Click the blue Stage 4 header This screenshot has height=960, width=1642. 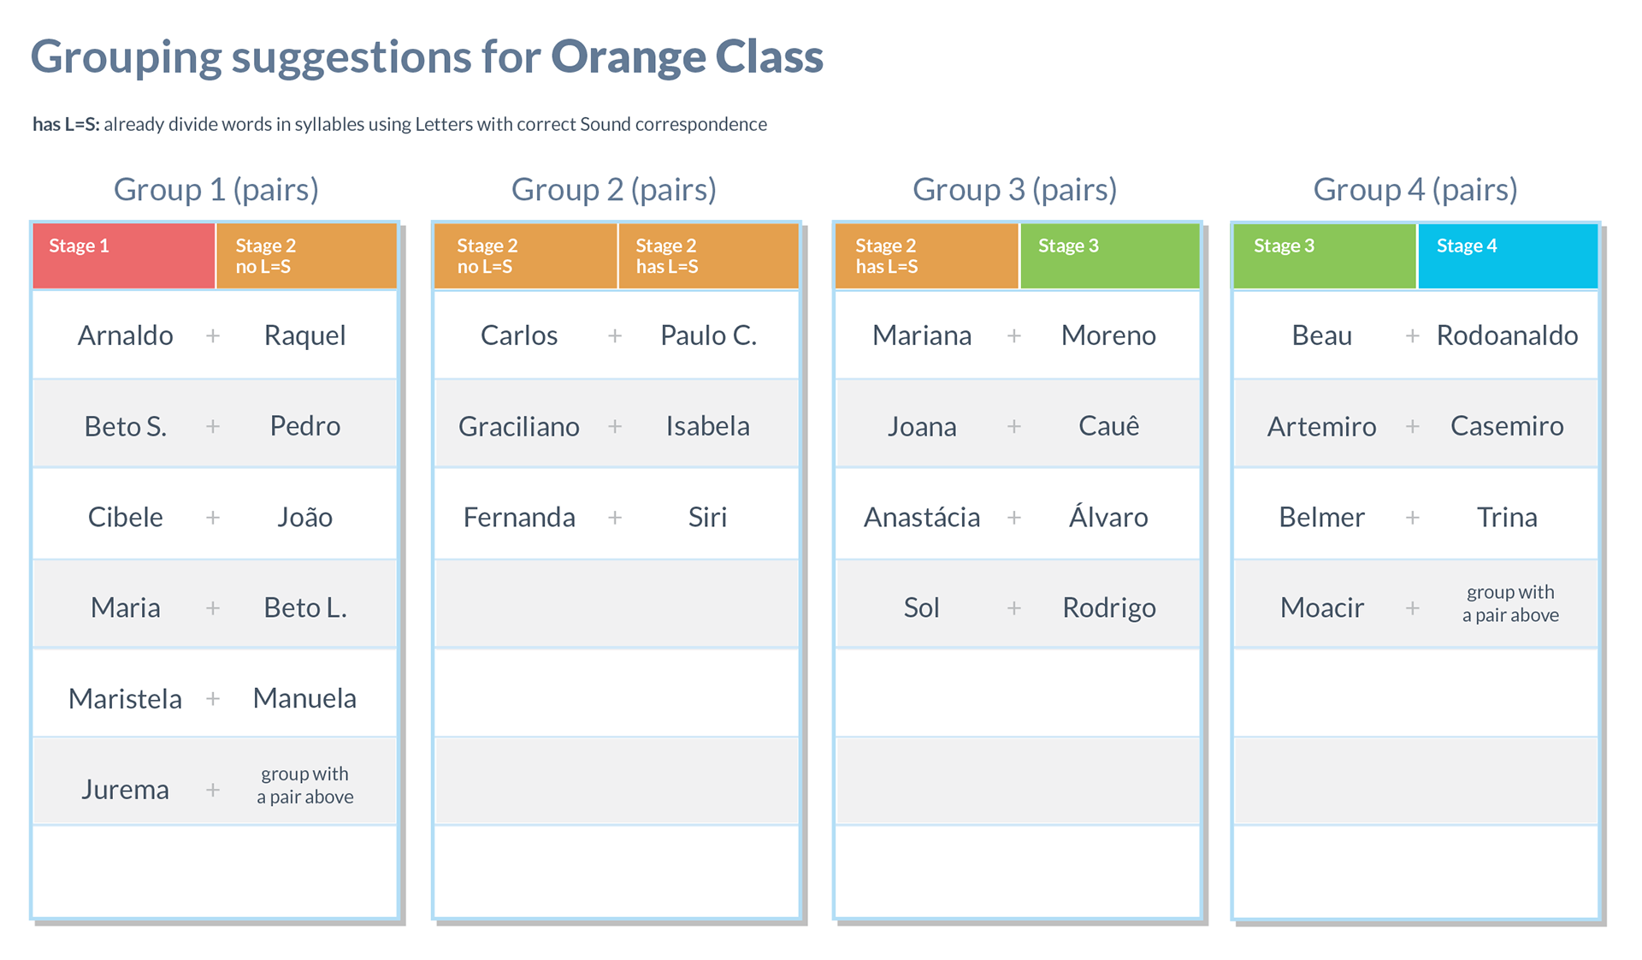[1508, 256]
